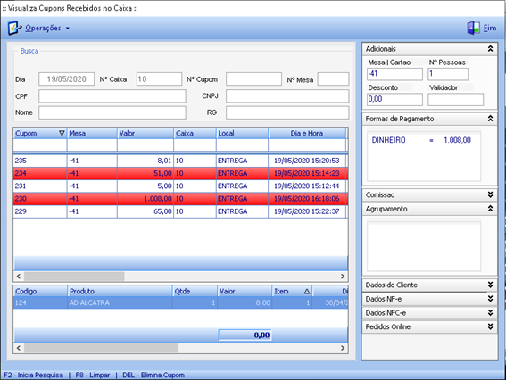Click into the CPF field
Image resolution: width=506 pixels, height=380 pixels.
point(112,96)
